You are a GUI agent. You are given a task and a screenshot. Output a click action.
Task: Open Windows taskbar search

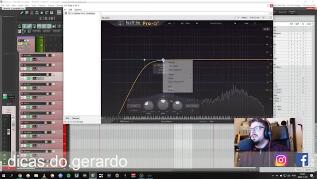tap(12, 176)
